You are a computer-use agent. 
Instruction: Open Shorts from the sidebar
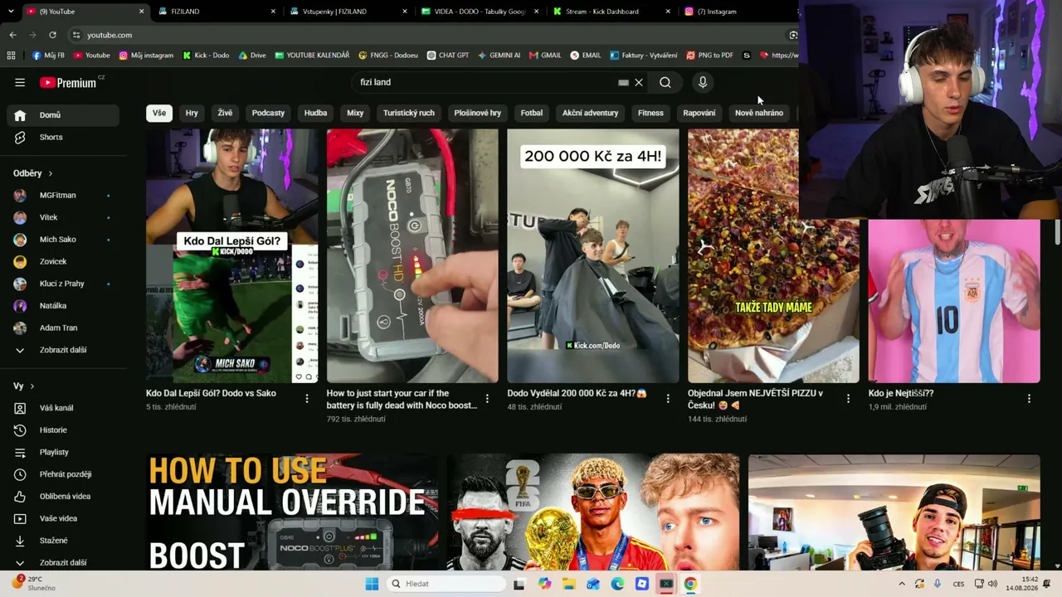point(63,137)
